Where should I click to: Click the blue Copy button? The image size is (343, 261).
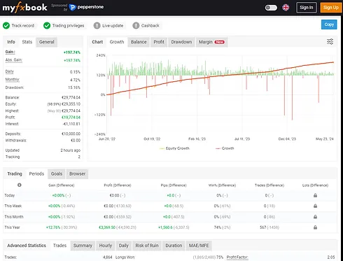tap(329, 24)
